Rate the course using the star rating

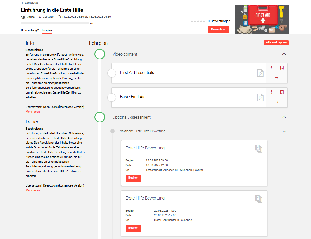[198, 21]
